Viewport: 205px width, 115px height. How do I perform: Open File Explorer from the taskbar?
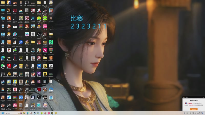coord(24,113)
